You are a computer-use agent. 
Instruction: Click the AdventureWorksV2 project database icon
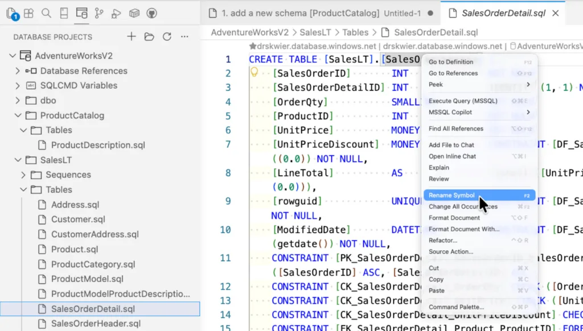click(25, 56)
